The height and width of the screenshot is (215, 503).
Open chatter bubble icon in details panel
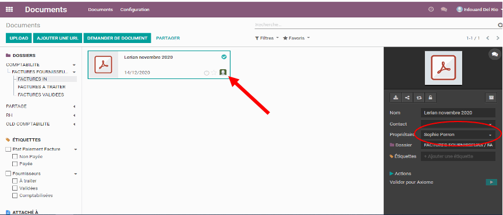point(495,54)
